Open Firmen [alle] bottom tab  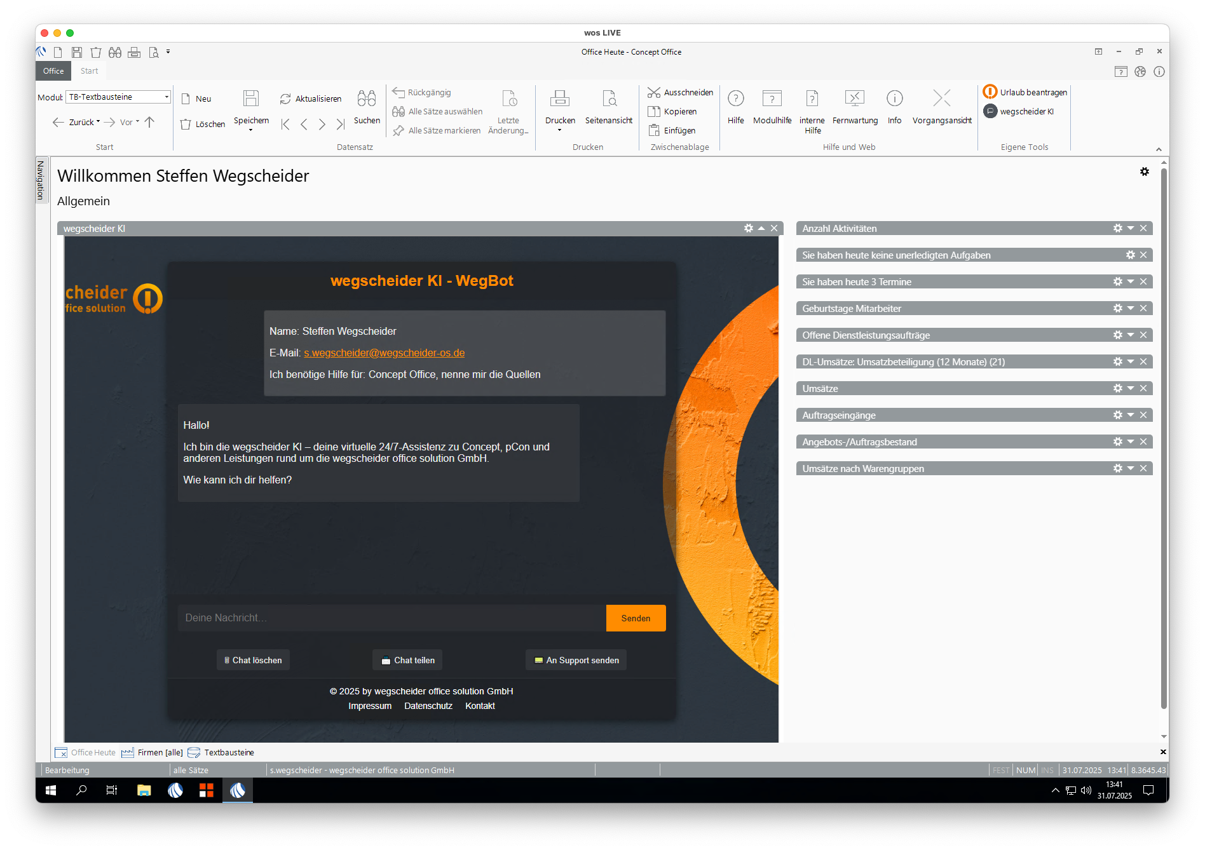click(153, 752)
